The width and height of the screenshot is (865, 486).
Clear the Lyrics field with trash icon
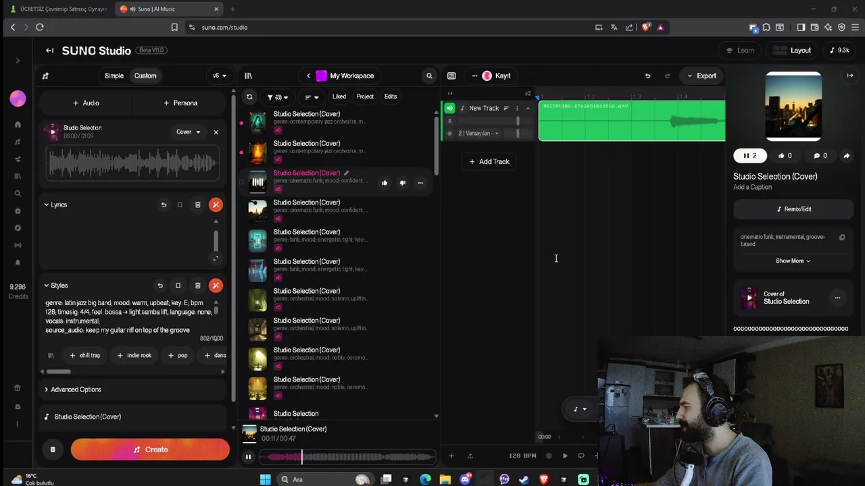[x=197, y=205]
